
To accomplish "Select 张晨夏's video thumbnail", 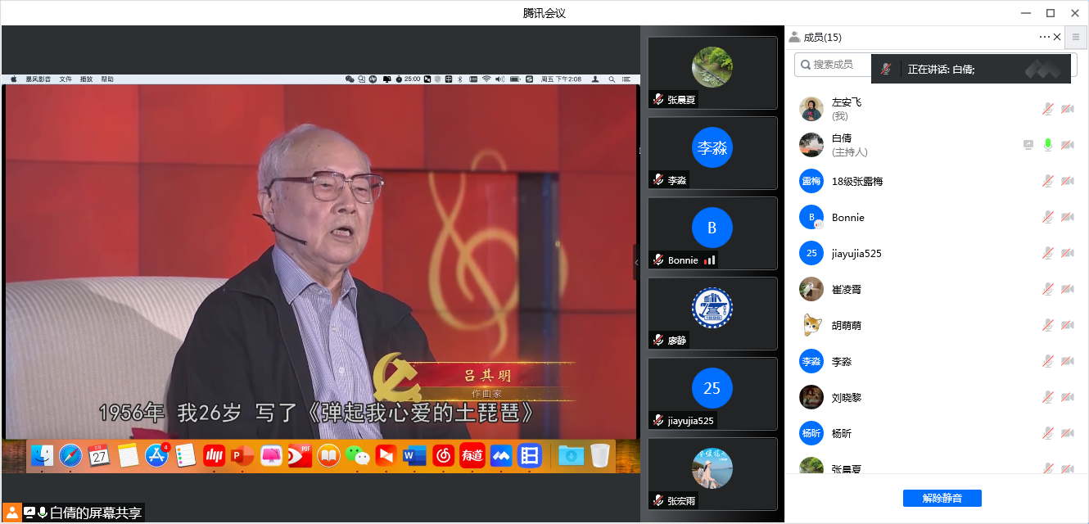I will [x=712, y=72].
